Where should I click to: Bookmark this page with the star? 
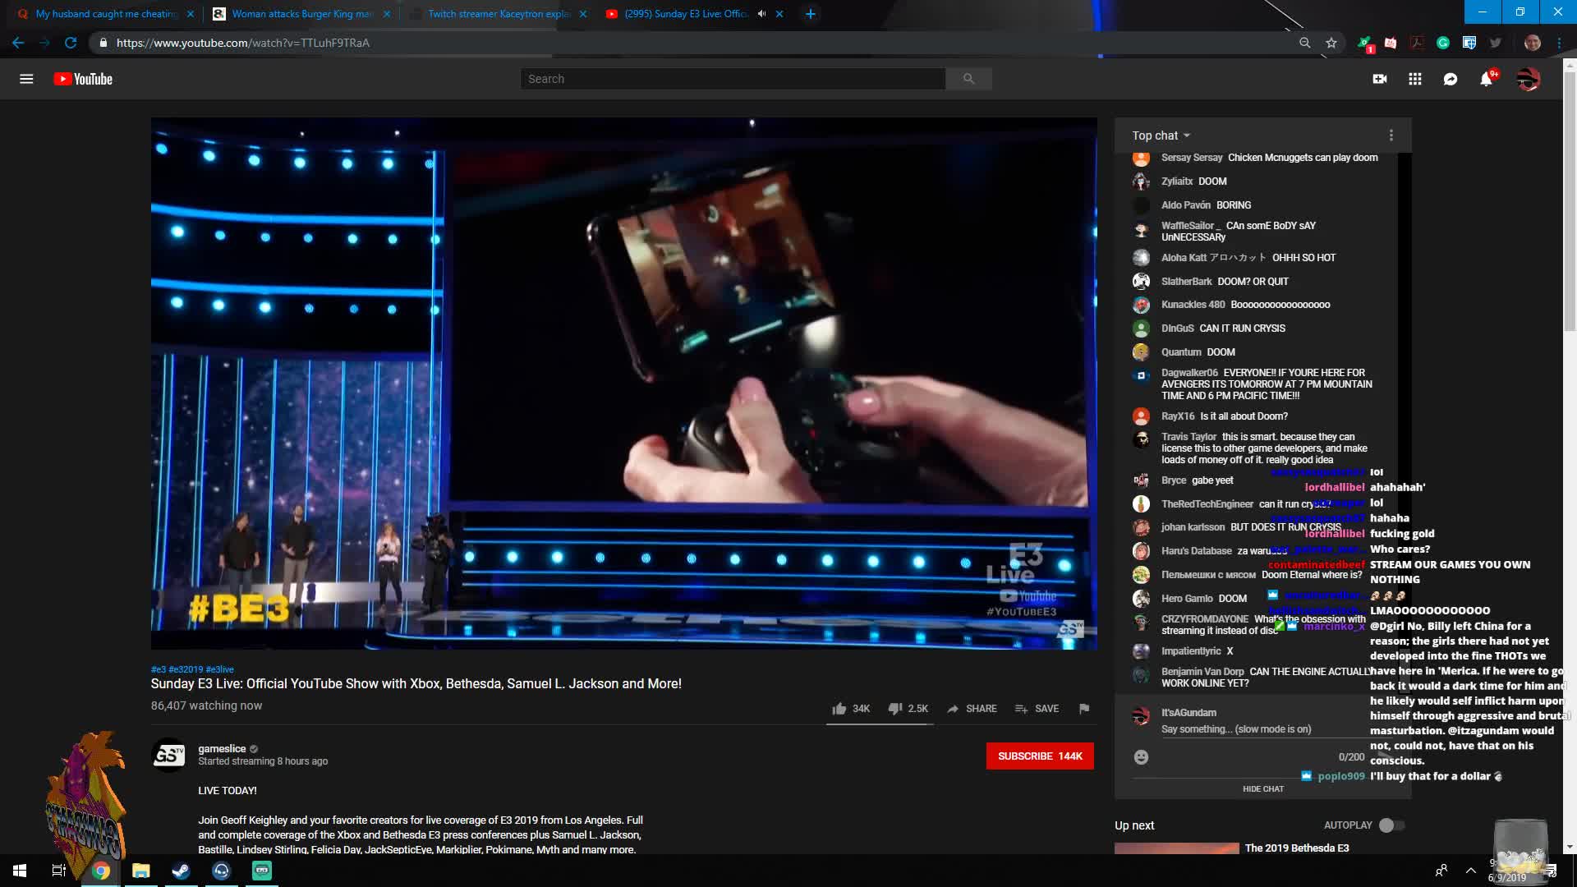point(1331,43)
